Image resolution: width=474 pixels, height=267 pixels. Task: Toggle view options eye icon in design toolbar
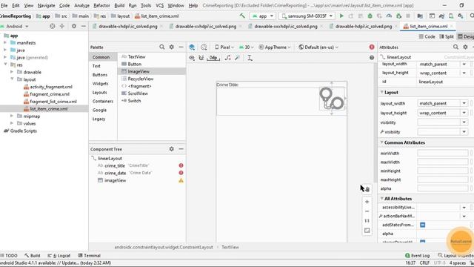tap(192, 58)
